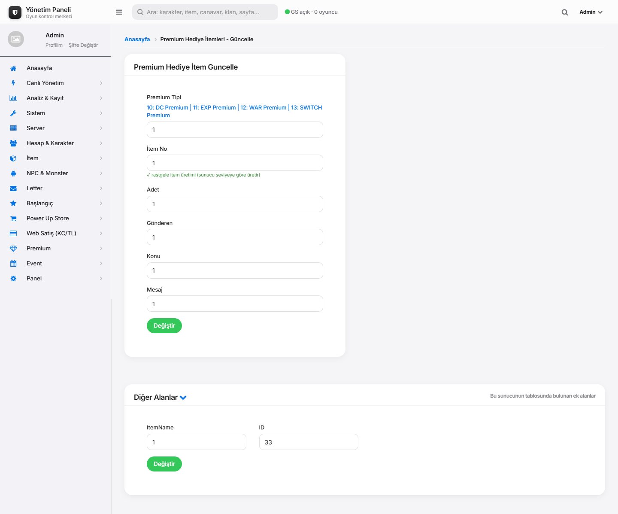The height and width of the screenshot is (514, 618).
Task: Click the ID field showing 33
Action: [309, 442]
